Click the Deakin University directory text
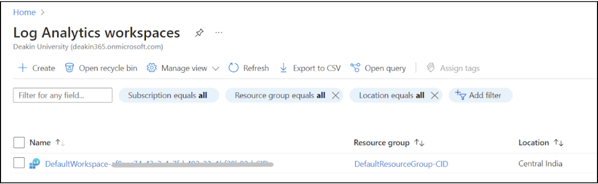The image size is (598, 184). point(88,47)
